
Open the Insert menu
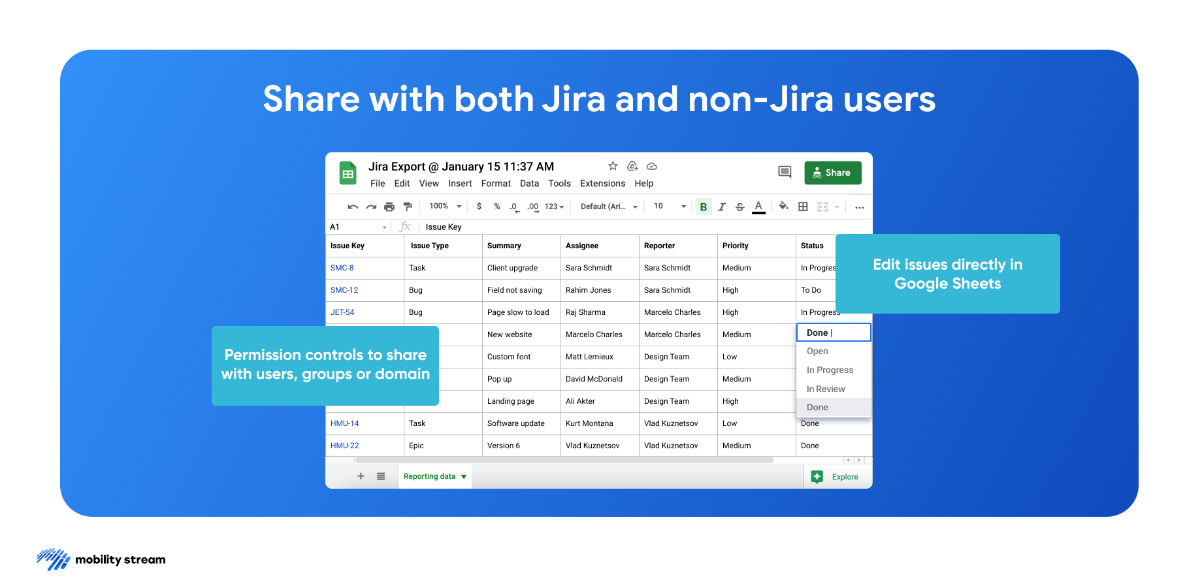point(460,184)
